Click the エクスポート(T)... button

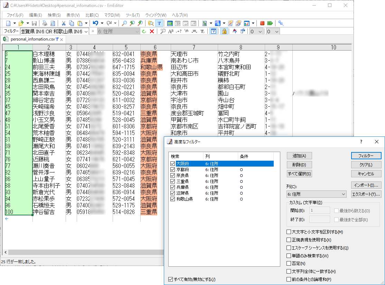click(366, 194)
